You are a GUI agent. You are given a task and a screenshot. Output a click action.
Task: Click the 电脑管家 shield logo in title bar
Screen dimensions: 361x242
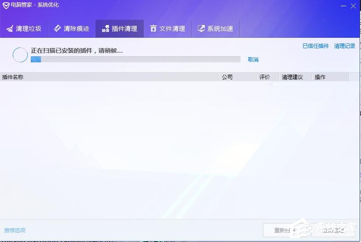tap(5, 5)
